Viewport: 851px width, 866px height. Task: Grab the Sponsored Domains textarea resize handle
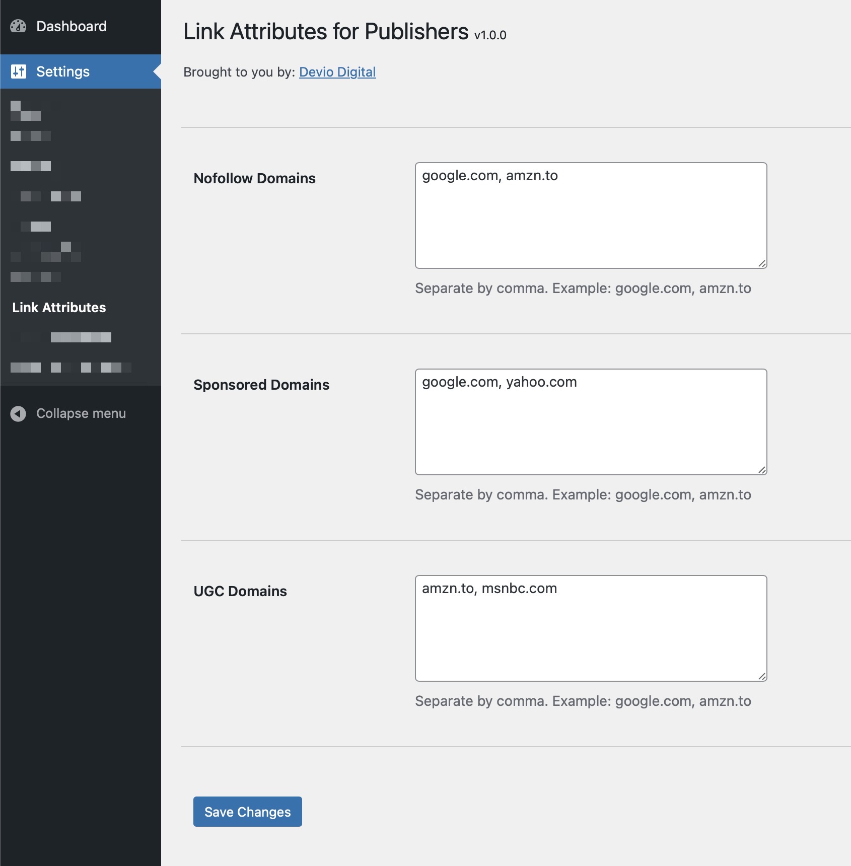[x=762, y=470]
